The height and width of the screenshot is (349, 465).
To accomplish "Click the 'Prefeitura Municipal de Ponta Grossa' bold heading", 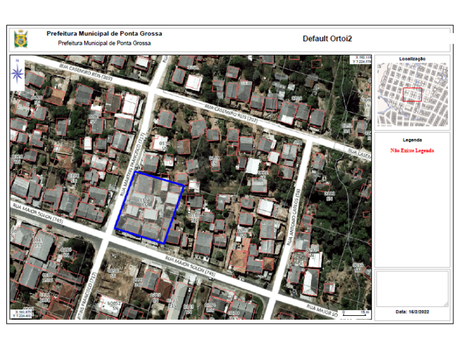I will 104,33.
